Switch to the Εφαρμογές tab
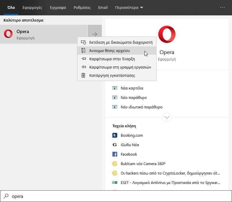The width and height of the screenshot is (232, 202). 32,8
